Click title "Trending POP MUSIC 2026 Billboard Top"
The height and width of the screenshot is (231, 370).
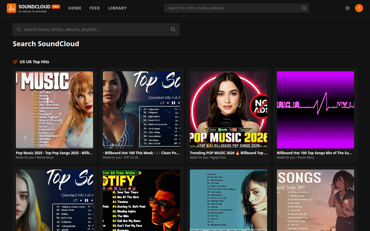(228, 153)
